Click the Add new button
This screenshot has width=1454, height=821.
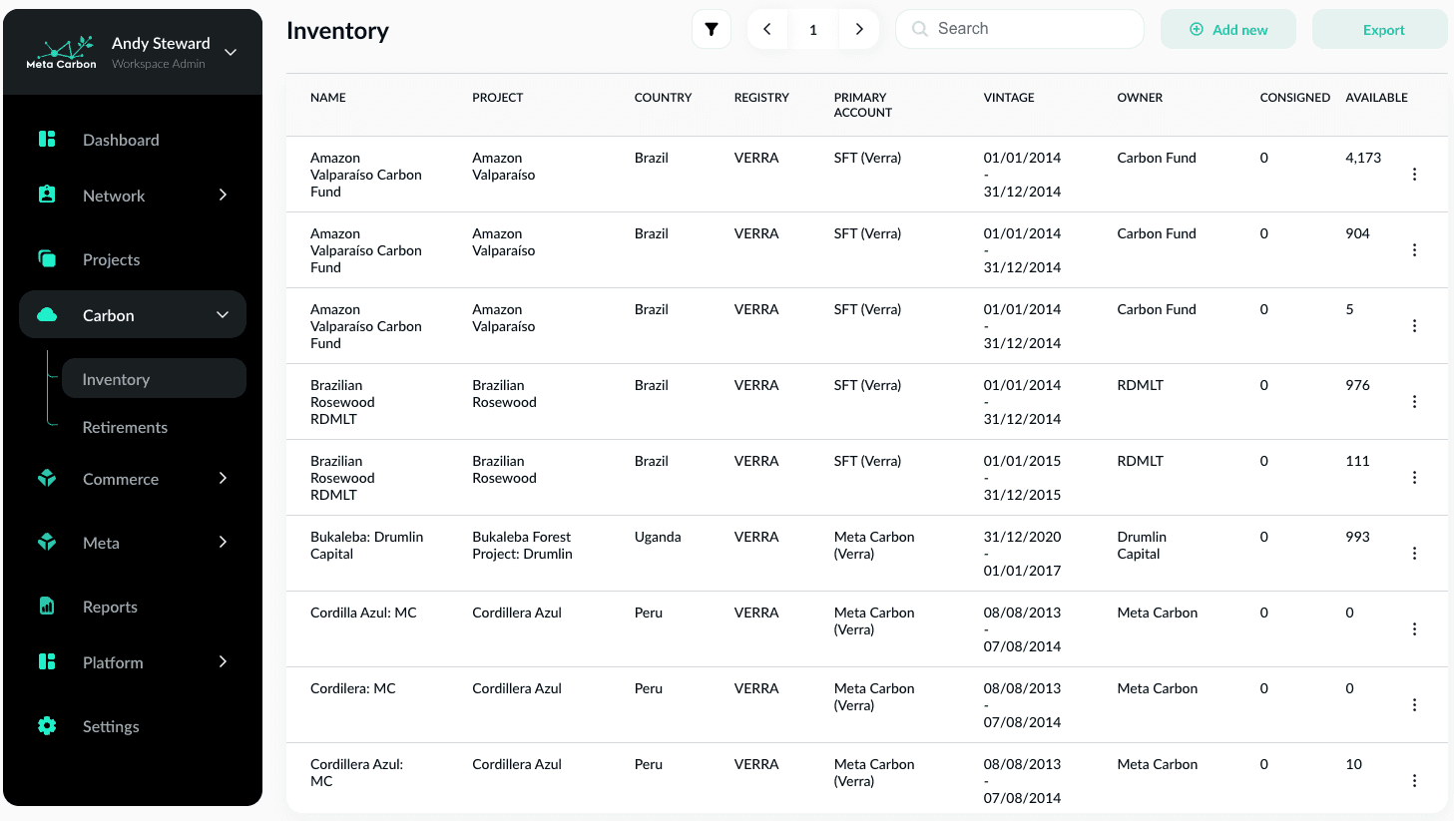click(x=1228, y=29)
